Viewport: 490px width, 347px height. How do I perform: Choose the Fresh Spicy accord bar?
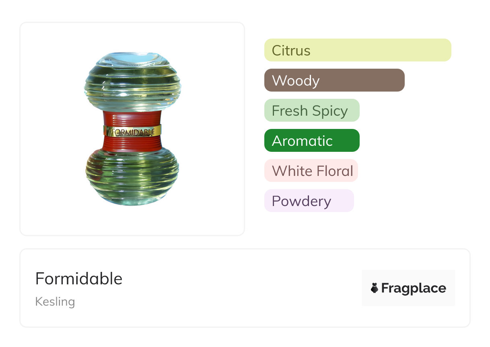[311, 110]
